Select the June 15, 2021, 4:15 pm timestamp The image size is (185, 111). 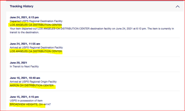(24, 97)
